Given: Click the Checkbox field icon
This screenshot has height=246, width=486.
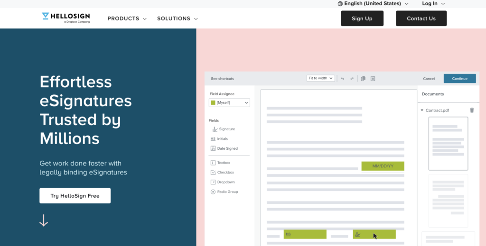Looking at the screenshot, I should click(213, 173).
